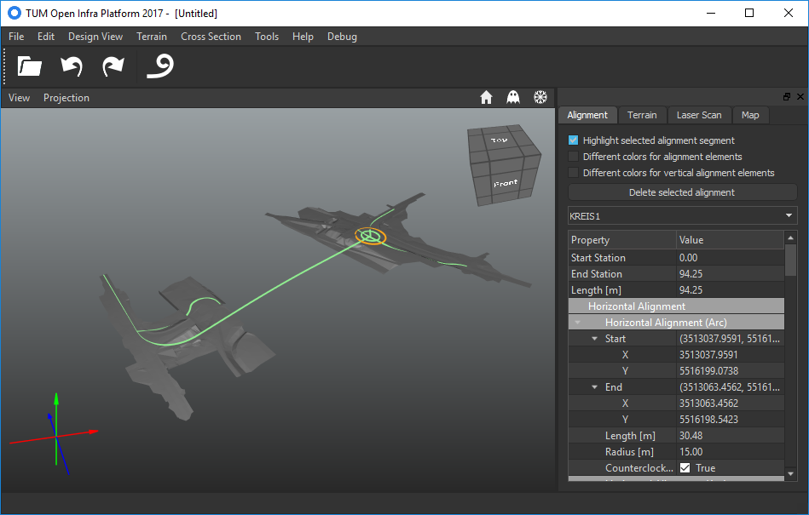
Task: Select the clothoid spiral tool icon
Action: coord(160,66)
